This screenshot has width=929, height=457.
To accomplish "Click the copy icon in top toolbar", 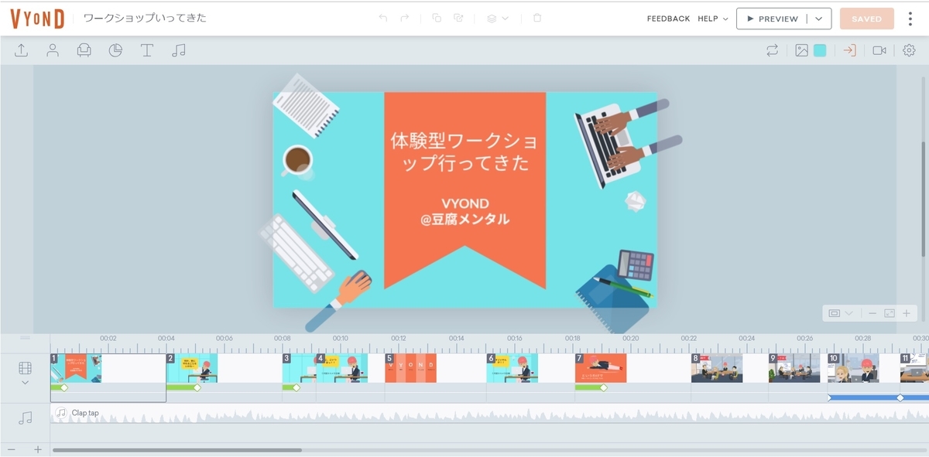I will click(x=437, y=18).
